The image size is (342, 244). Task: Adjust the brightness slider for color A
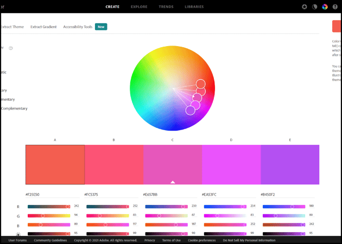pos(49,234)
